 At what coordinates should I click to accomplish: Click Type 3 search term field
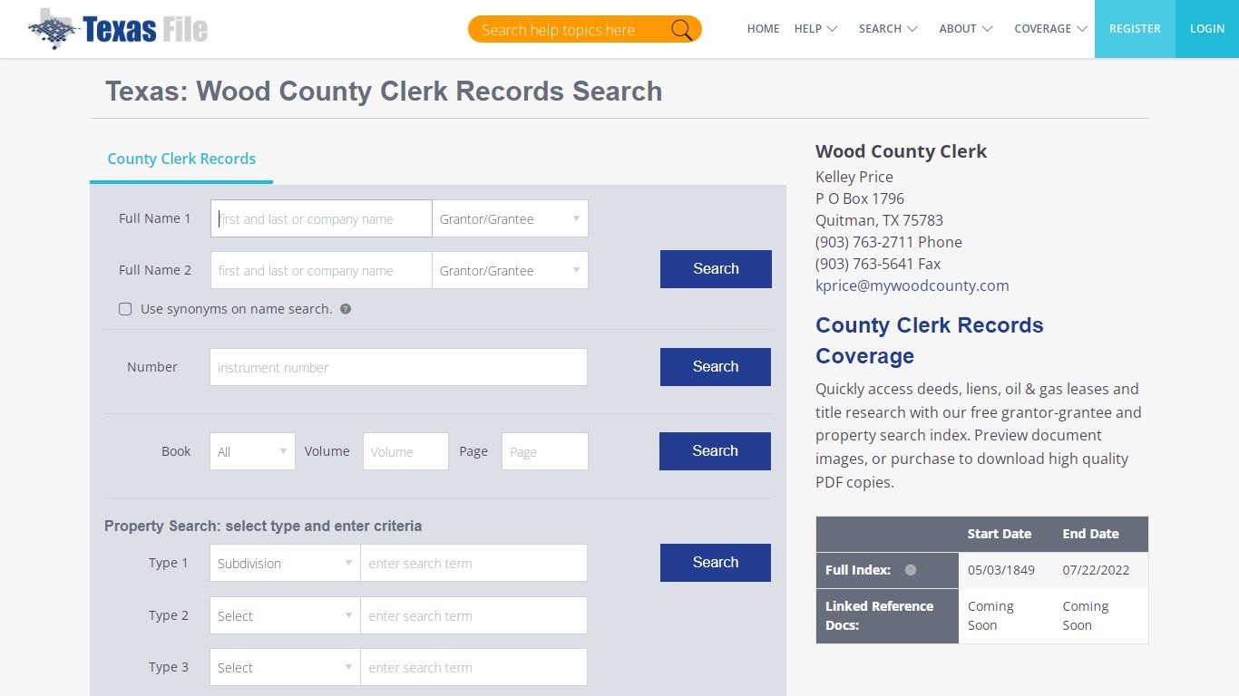tap(473, 667)
